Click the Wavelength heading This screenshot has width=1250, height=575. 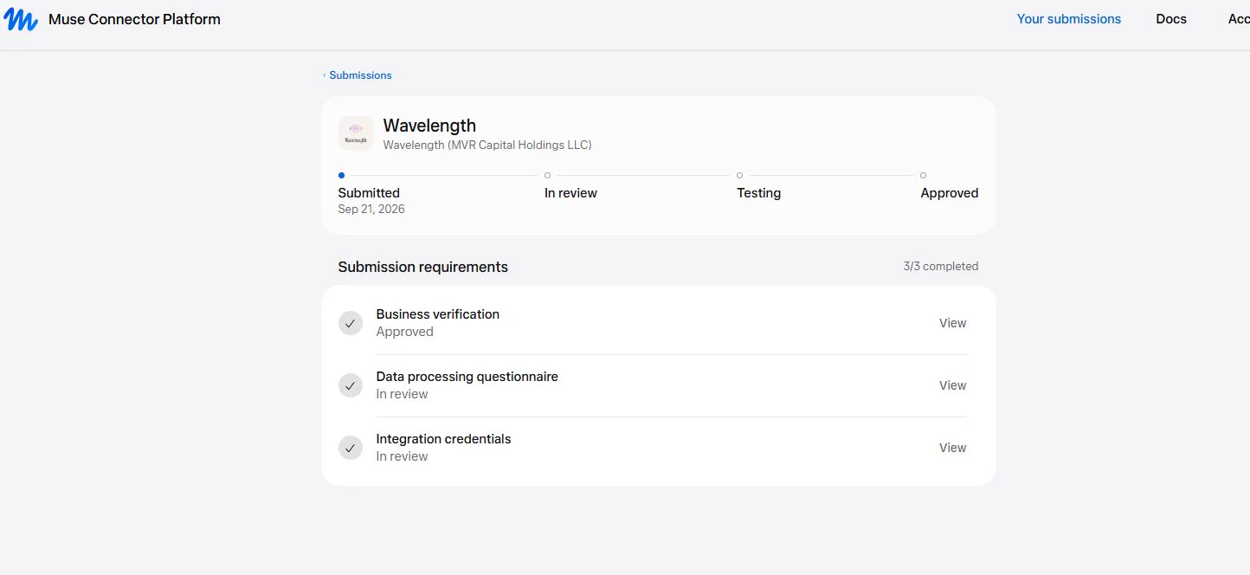(429, 126)
